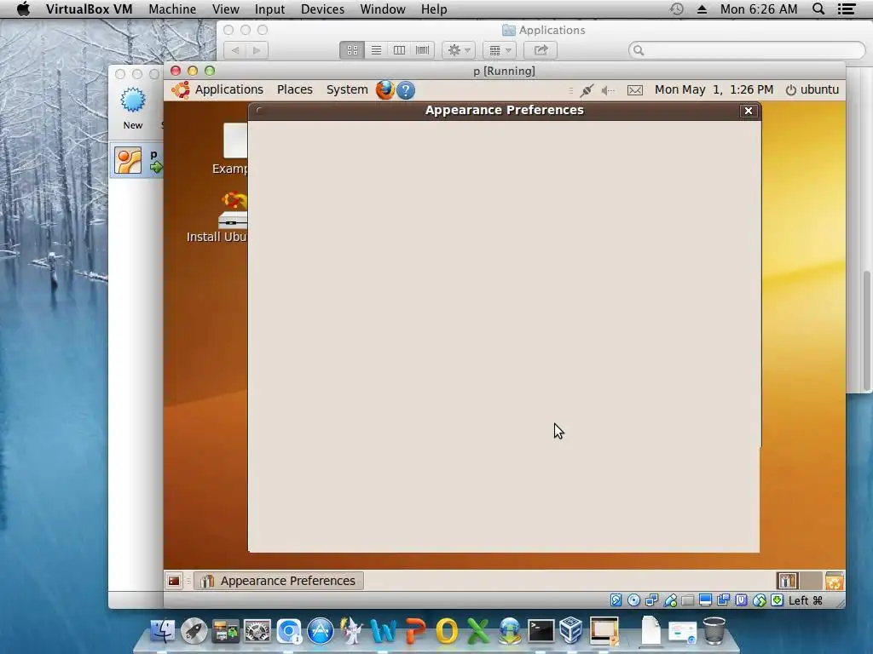Image resolution: width=873 pixels, height=654 pixels.
Task: Click the display monitor indicator in VM status bar
Action: [705, 600]
